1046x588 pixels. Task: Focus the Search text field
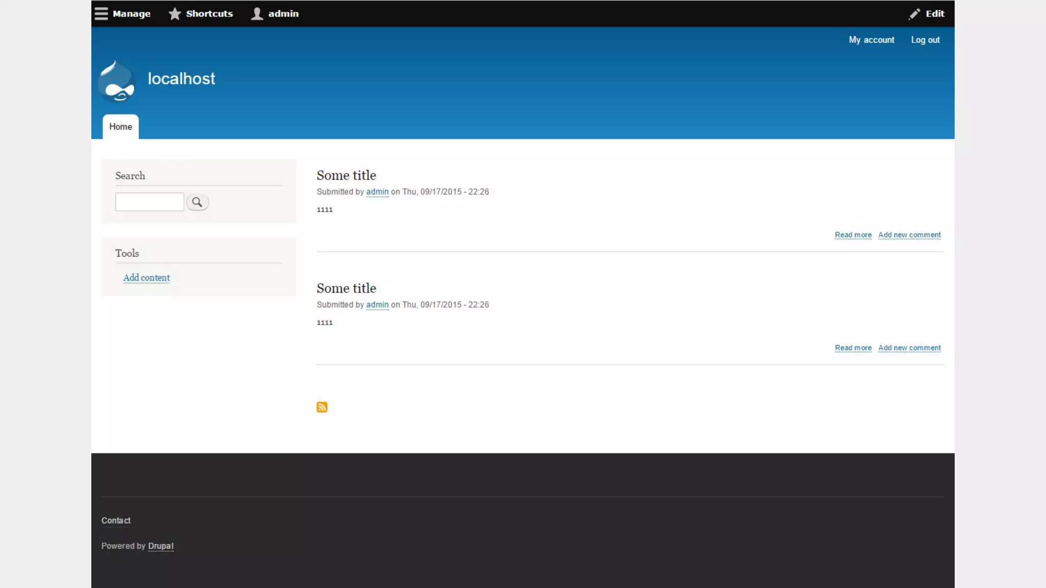pyautogui.click(x=150, y=202)
